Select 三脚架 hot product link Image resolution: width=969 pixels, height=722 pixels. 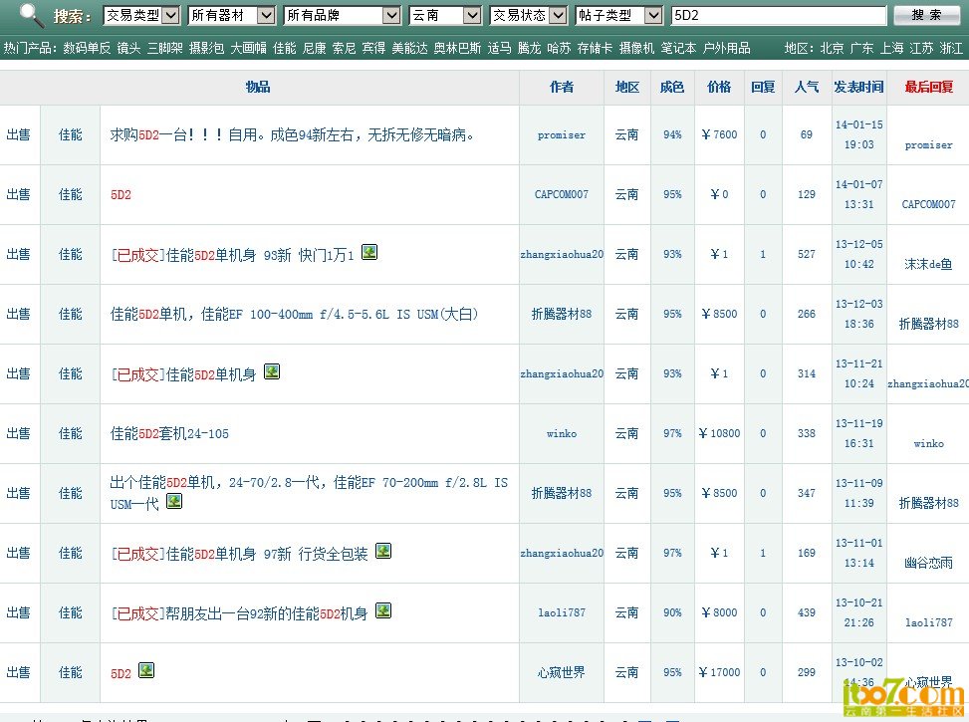point(165,48)
